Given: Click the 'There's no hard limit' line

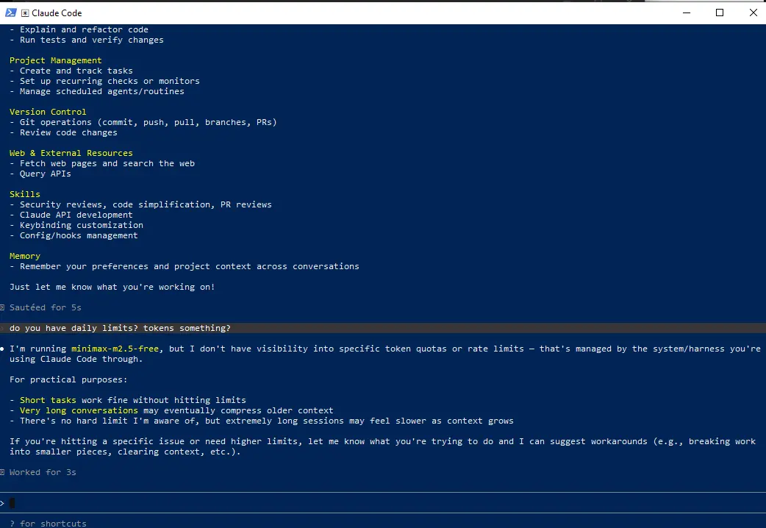Looking at the screenshot, I should (x=262, y=421).
